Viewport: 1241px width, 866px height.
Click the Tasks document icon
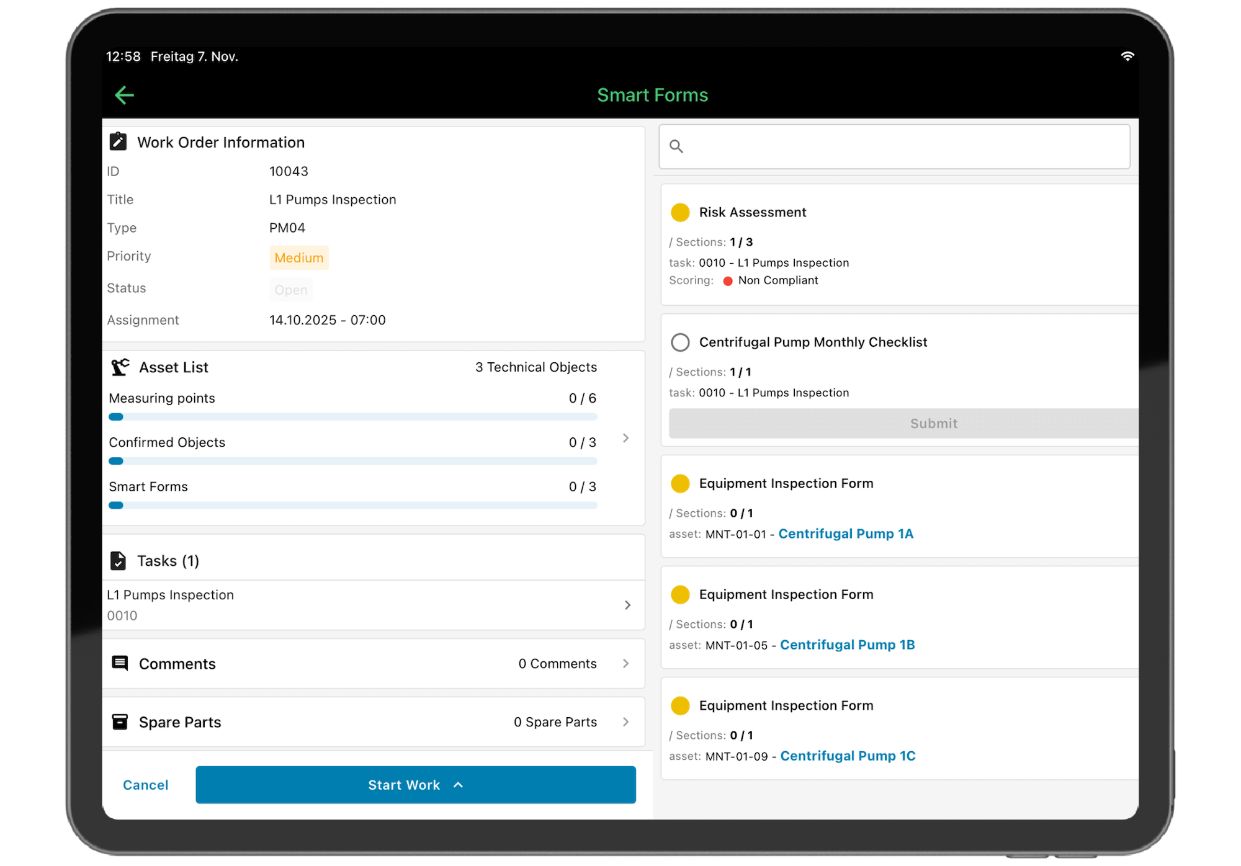tap(119, 560)
